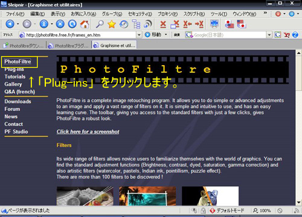This screenshot has height=217, width=302.
Task: Click the magnifying glass Search icon
Action: coord(100,24)
